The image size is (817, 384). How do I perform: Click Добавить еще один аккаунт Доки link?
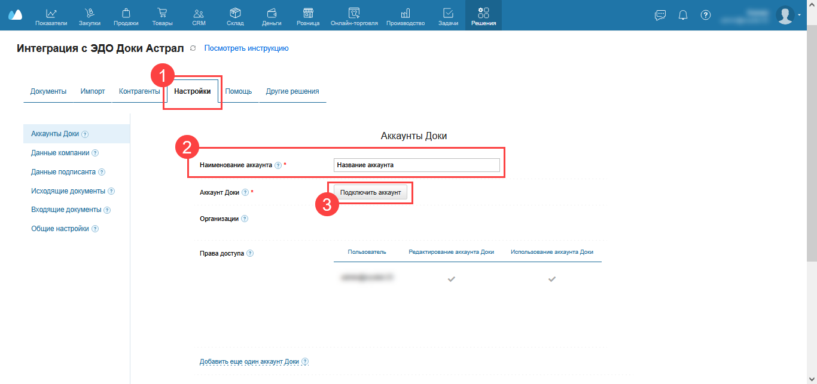(249, 362)
